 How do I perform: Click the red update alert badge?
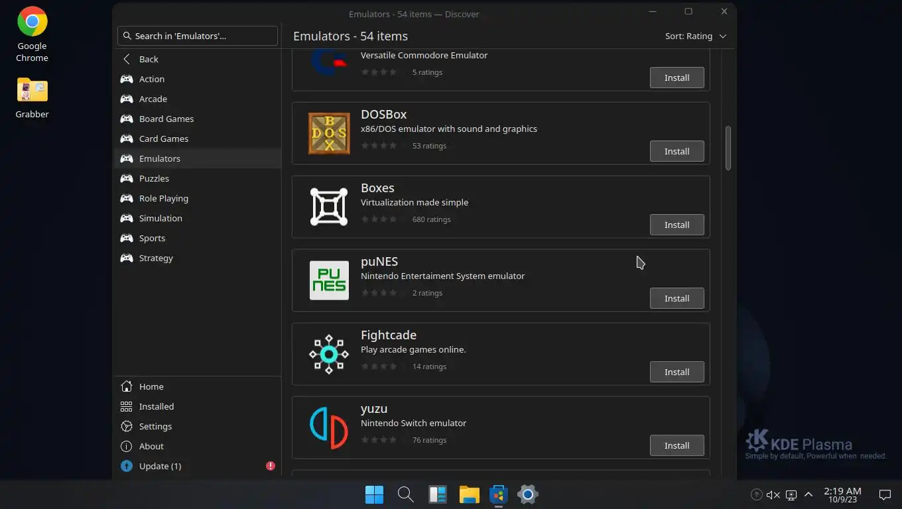pos(271,466)
